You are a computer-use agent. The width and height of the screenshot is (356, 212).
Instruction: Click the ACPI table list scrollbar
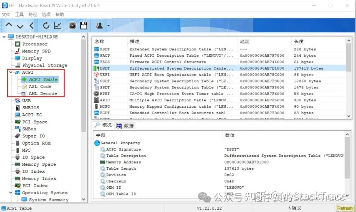[349, 57]
